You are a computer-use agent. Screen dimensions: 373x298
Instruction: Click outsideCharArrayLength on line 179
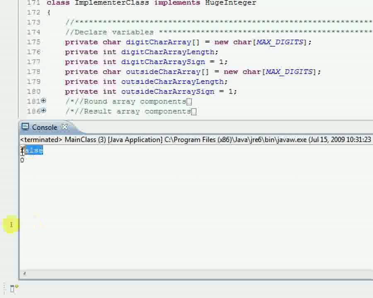(x=172, y=82)
